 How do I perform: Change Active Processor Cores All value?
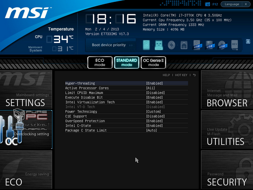(x=150, y=88)
